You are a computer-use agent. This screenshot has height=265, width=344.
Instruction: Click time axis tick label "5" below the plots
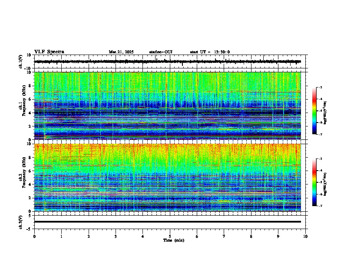(x=170, y=236)
